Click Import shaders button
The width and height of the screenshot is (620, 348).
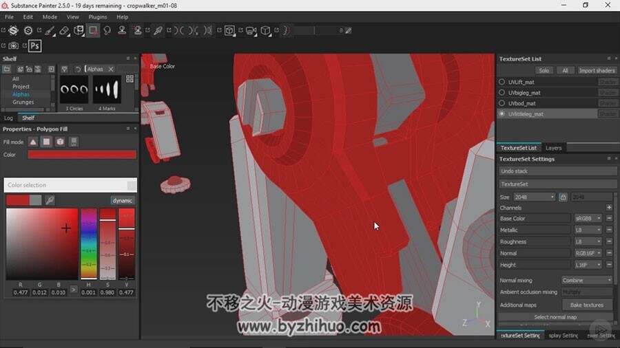[597, 71]
